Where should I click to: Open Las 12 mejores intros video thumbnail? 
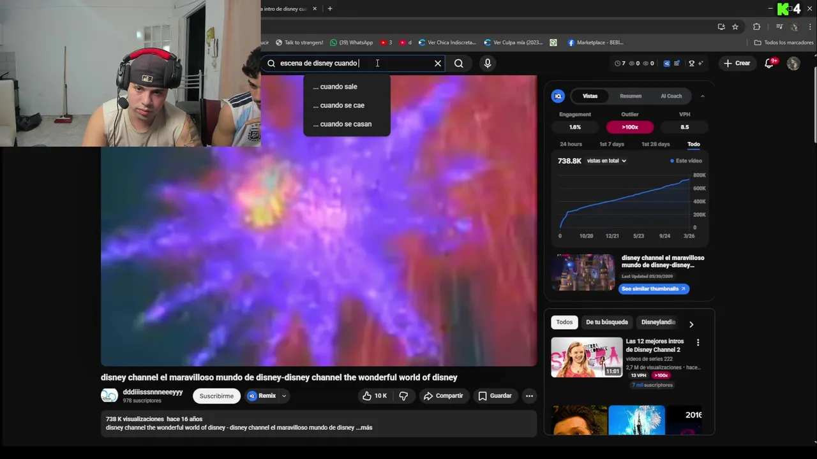[x=587, y=357]
